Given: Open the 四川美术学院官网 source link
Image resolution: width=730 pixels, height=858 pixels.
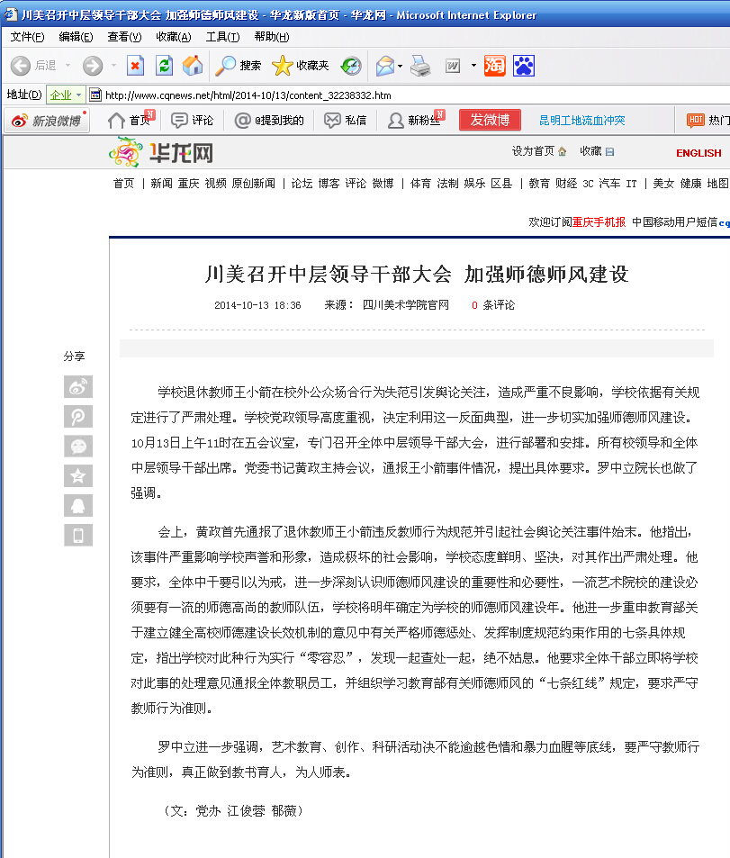Looking at the screenshot, I should tap(405, 305).
